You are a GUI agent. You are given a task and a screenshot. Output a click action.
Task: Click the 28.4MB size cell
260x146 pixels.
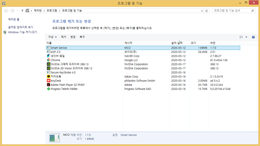click(x=203, y=52)
